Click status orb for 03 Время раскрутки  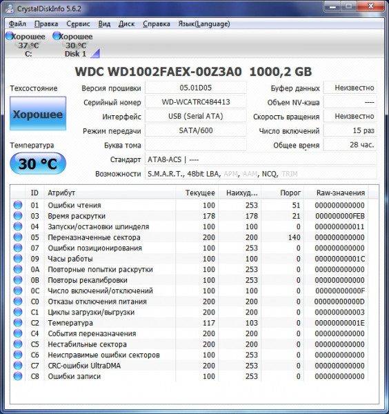[18, 216]
